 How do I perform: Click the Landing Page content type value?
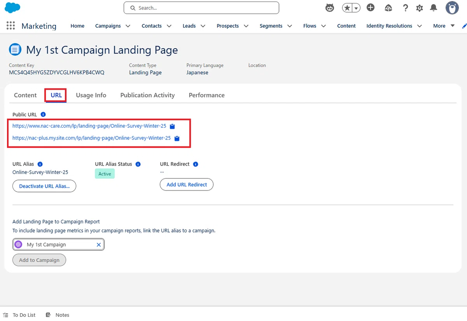[145, 72]
